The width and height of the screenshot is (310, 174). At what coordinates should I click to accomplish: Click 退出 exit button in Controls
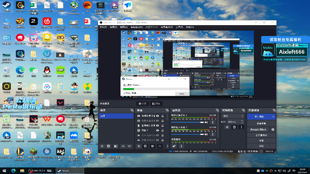click(261, 146)
